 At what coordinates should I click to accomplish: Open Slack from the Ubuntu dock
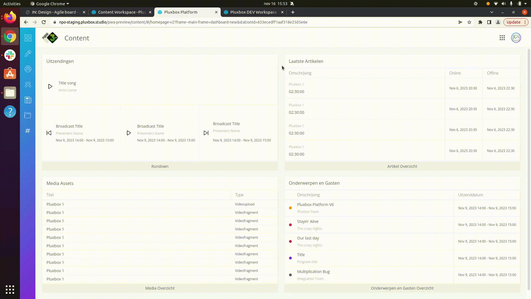(10, 55)
